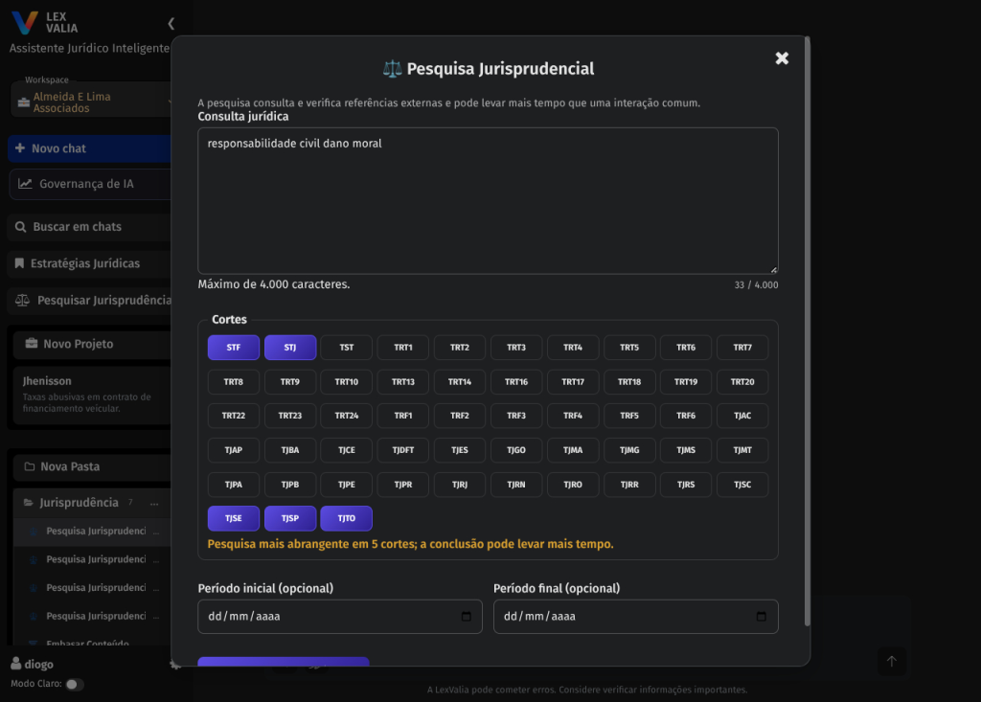Select the TJAC court chip
The image size is (981, 702).
click(742, 416)
